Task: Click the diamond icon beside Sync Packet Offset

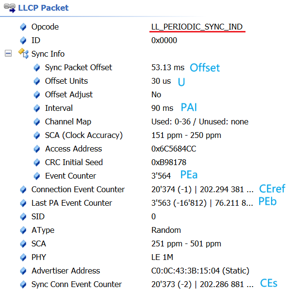Action: 37,67
